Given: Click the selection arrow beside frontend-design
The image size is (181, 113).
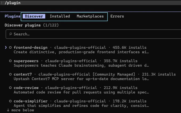Looking at the screenshot, I should coord(6,48).
